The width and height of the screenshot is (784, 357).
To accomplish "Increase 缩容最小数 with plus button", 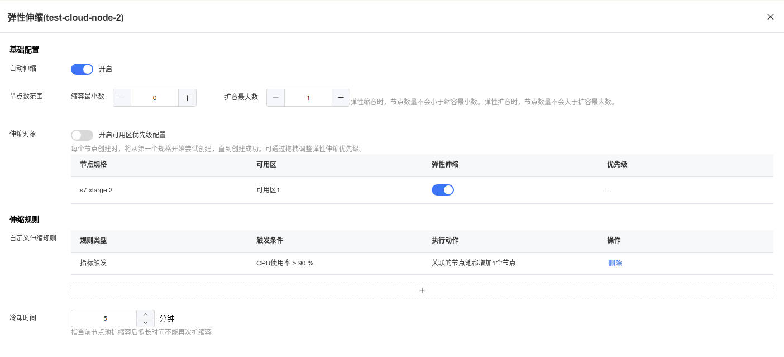I will click(187, 98).
